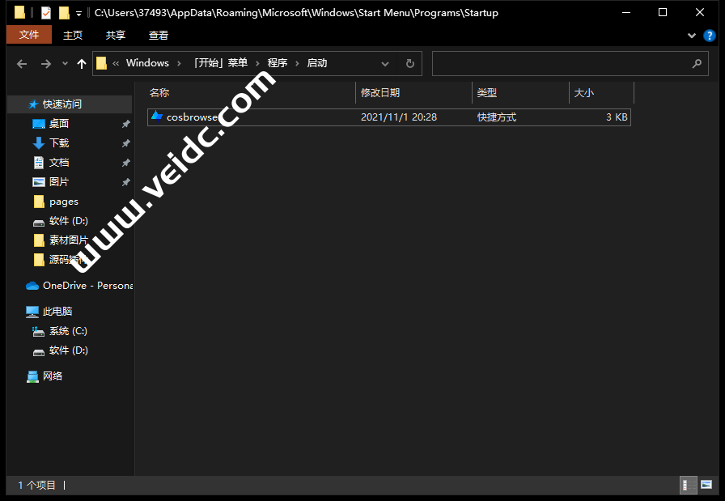This screenshot has width=725, height=501.
Task: Click the cosbrowser shortcut icon
Action: [x=157, y=116]
